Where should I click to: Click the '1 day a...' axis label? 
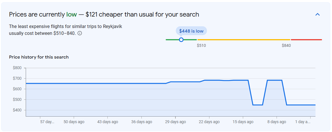point(303,122)
